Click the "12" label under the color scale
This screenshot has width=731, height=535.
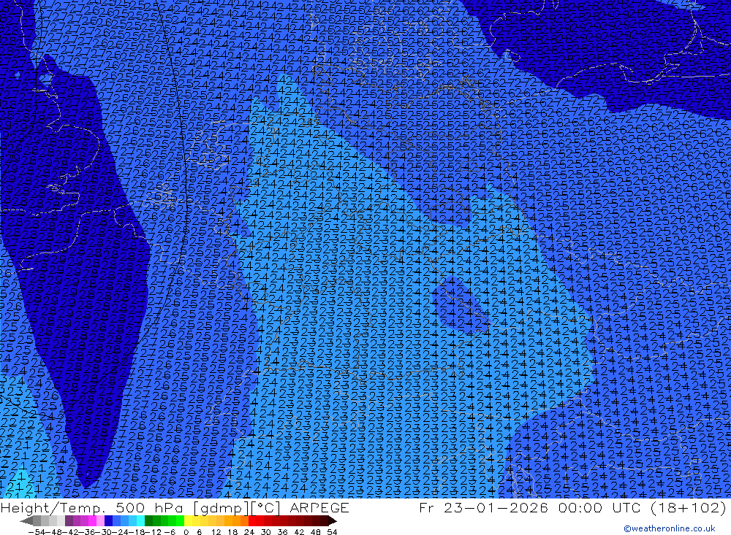click(x=216, y=532)
